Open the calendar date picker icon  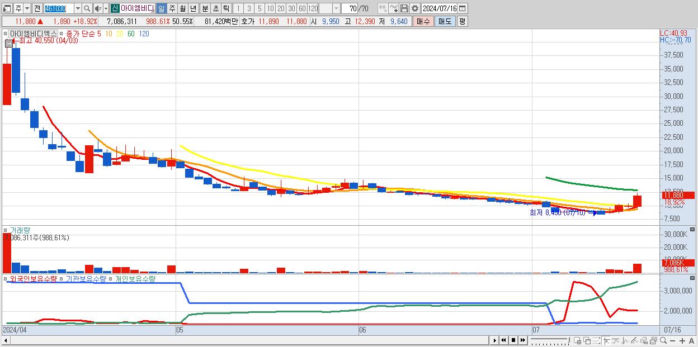[463, 8]
